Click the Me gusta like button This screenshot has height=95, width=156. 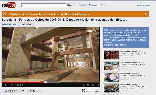11,91
